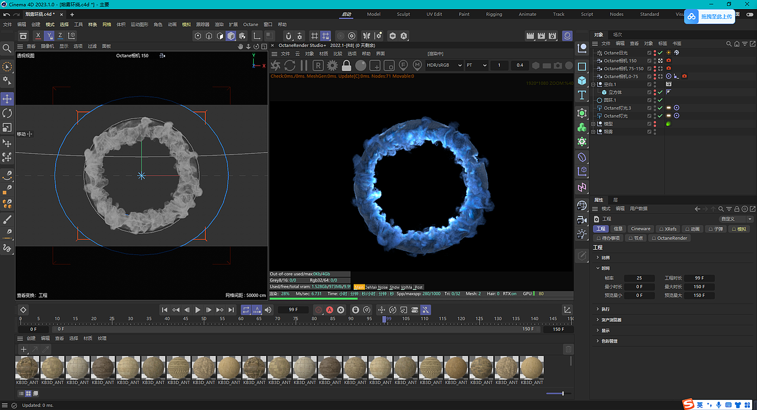
Task: Click the filter icon in Object Manager
Action: point(743,44)
